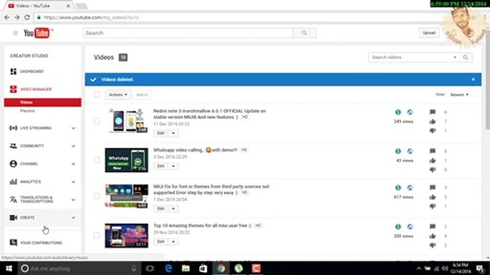
Task: Open the Edit dropdown arrow for Whatsapp video
Action: pos(173,166)
